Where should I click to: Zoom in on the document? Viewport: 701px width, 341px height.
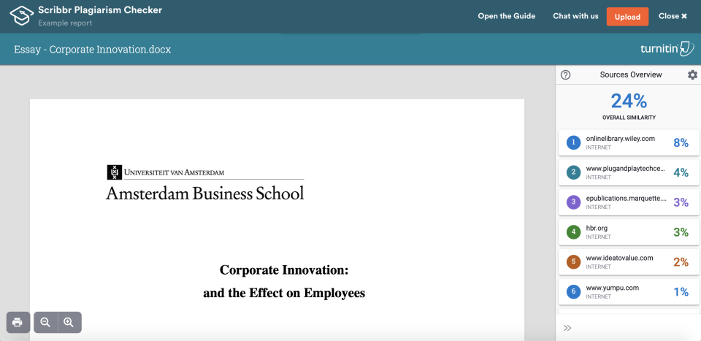click(69, 322)
